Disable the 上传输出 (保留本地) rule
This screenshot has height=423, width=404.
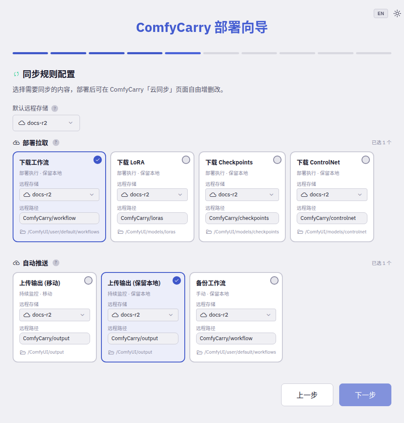pos(177,280)
